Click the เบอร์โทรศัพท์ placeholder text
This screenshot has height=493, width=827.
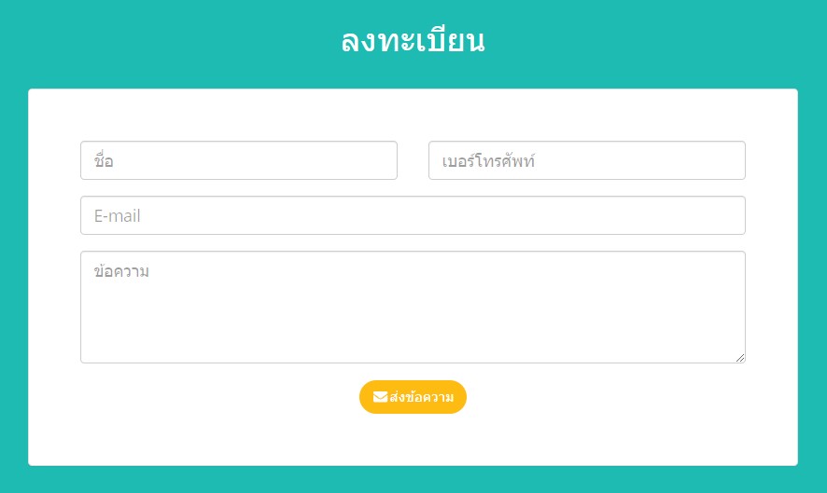[x=488, y=160]
